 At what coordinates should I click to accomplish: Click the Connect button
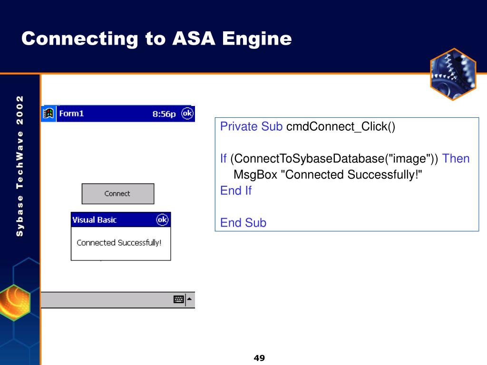click(x=118, y=194)
